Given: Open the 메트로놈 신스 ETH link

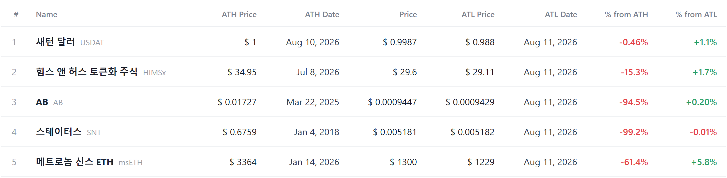Looking at the screenshot, I should pos(75,162).
